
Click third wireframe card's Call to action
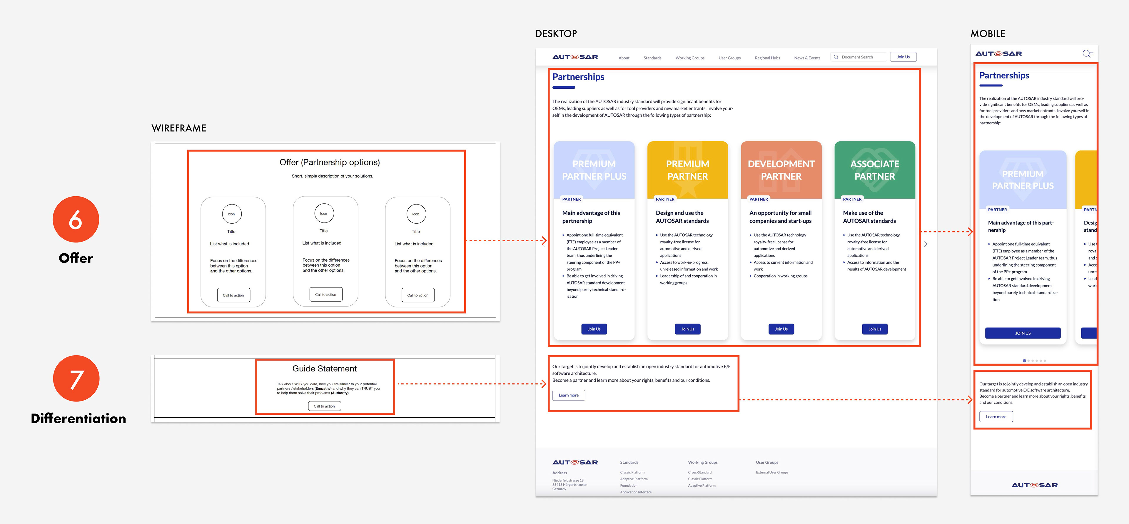point(418,295)
